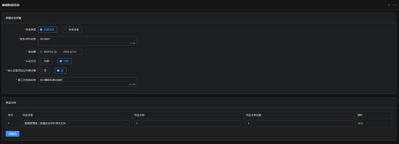Choose 外部 for 认证方式
The image size is (399, 144).
pos(64,61)
